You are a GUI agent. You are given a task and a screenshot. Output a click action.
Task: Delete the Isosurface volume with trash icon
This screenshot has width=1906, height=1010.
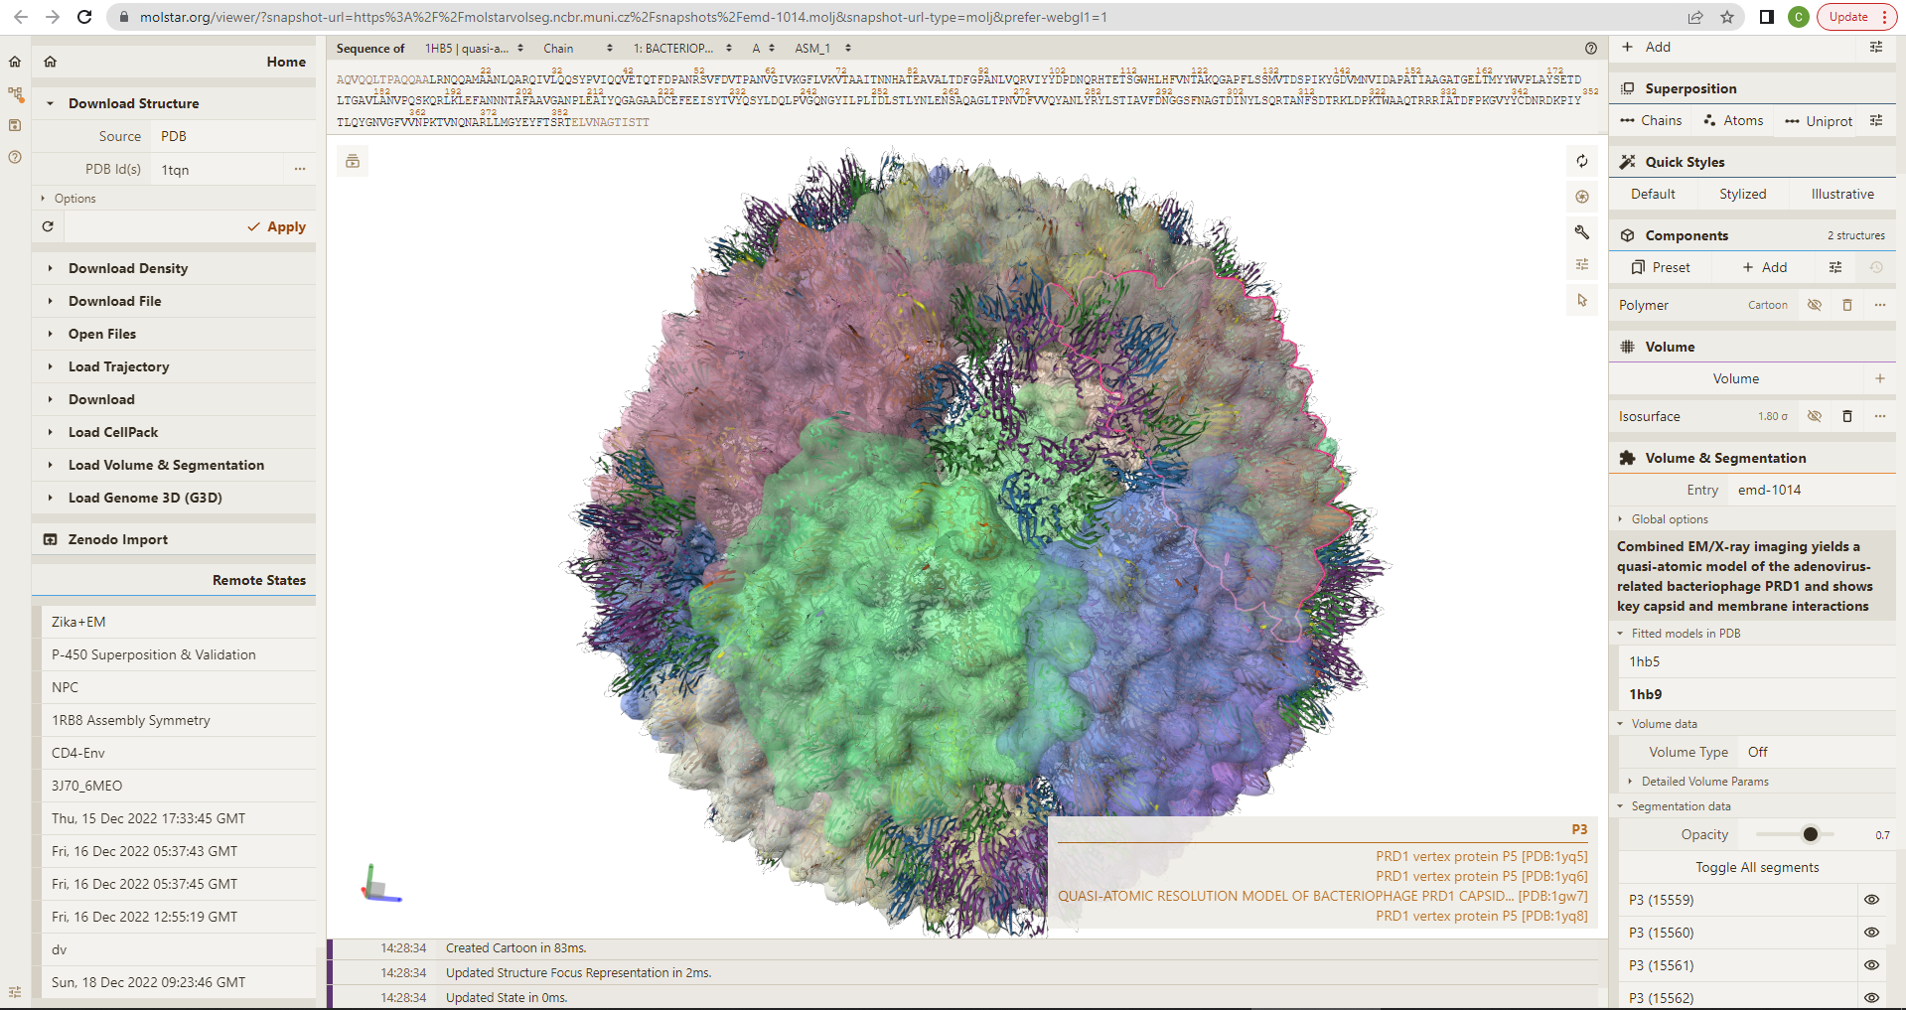click(1846, 416)
